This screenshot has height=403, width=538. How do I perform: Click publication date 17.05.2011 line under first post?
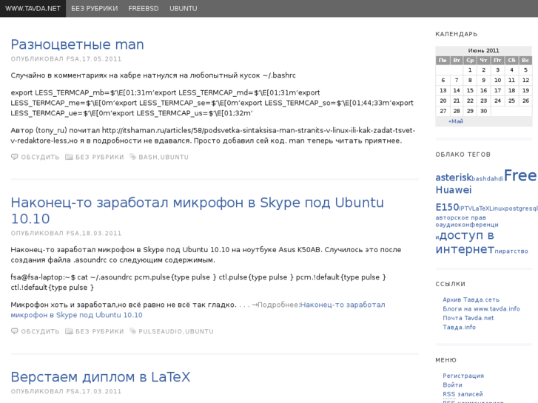pyautogui.click(x=66, y=59)
